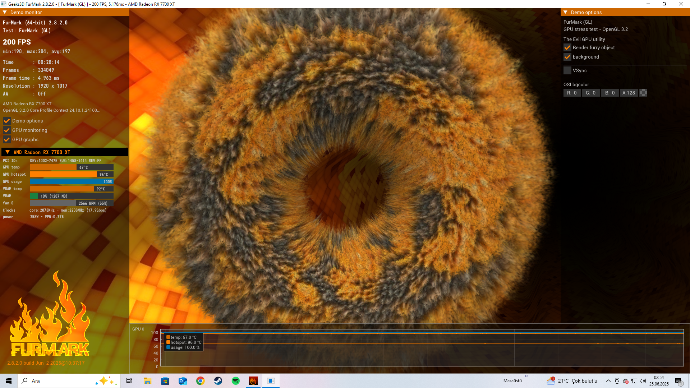The height and width of the screenshot is (388, 690).
Task: Collapse the Demo monitor panel
Action: click(x=5, y=12)
